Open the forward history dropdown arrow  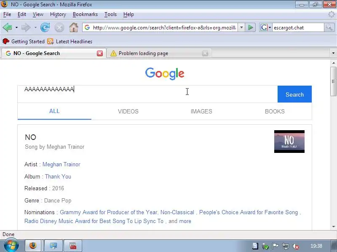click(35, 27)
